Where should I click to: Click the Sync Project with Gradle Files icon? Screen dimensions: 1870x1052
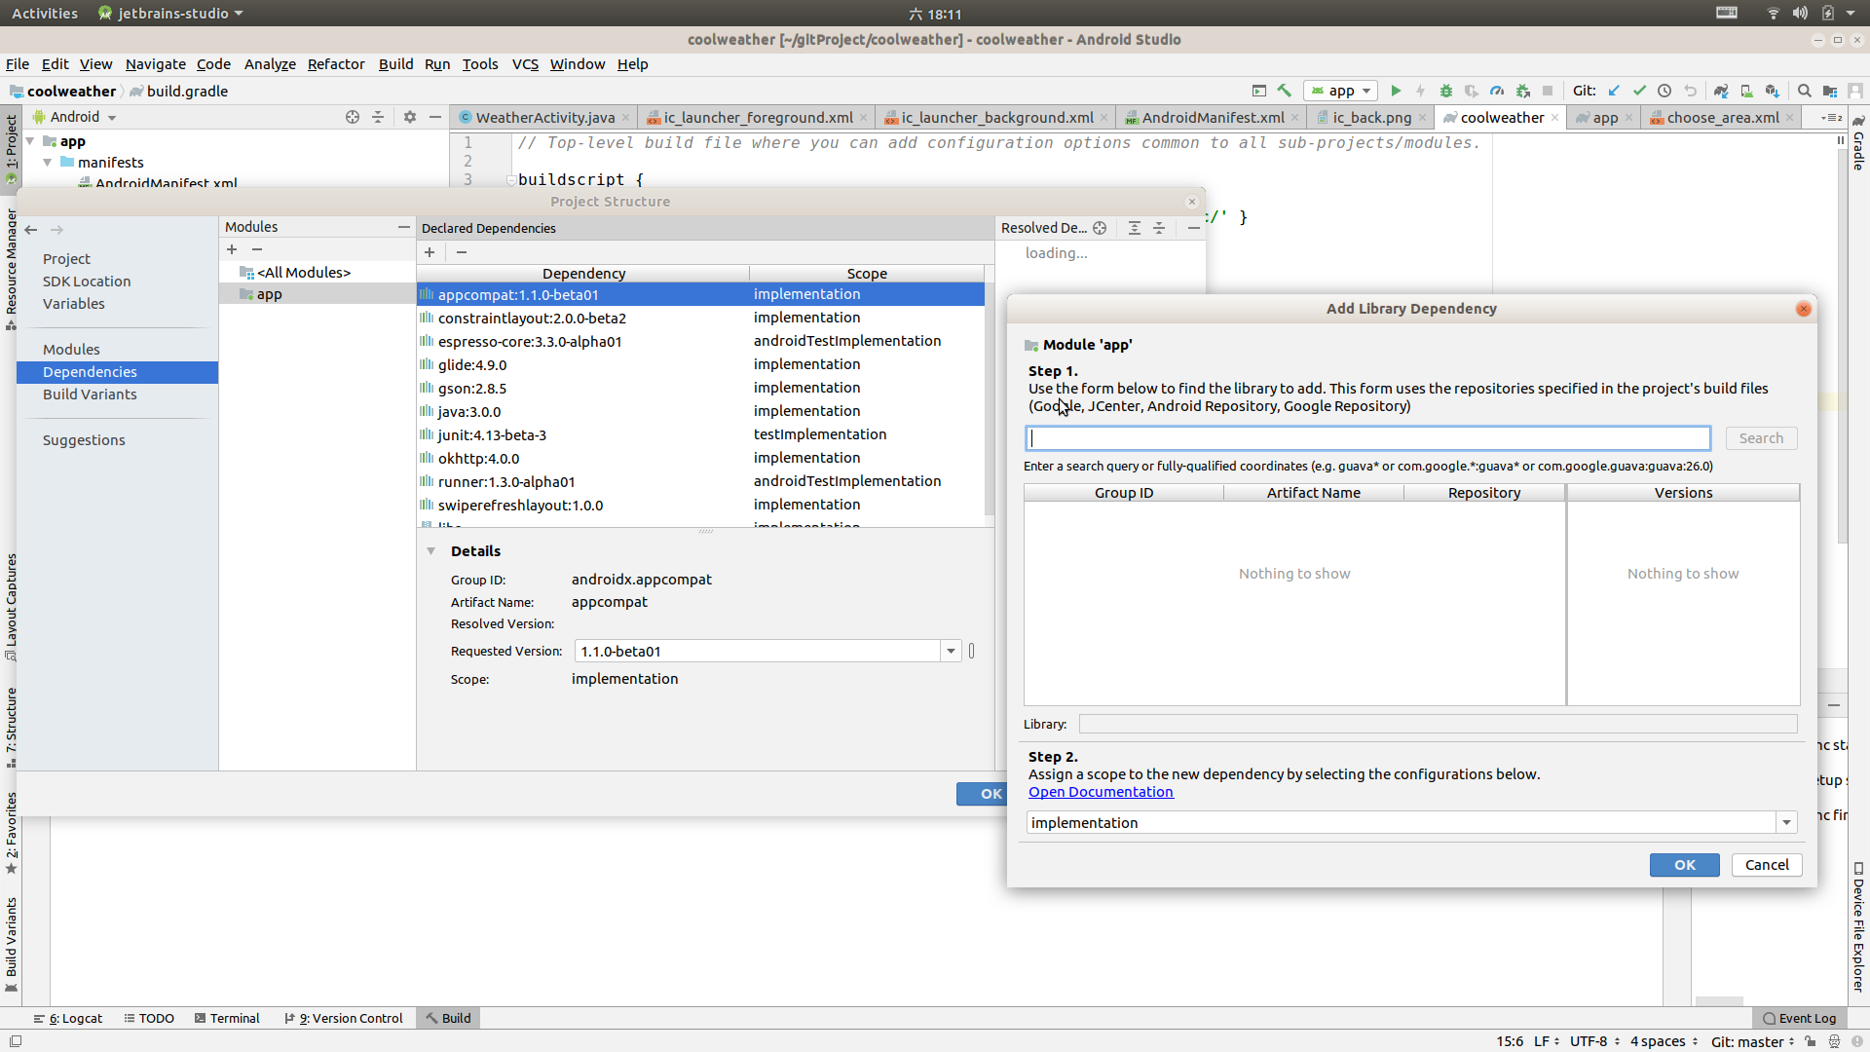[x=1721, y=91]
